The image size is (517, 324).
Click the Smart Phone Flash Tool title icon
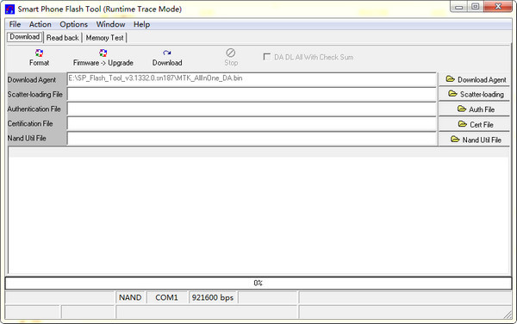(x=9, y=9)
